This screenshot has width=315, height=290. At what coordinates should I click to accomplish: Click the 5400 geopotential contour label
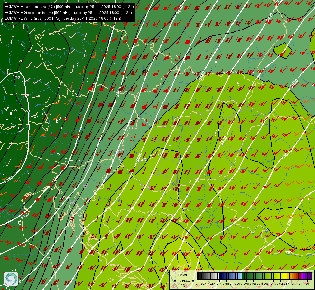click(x=119, y=92)
